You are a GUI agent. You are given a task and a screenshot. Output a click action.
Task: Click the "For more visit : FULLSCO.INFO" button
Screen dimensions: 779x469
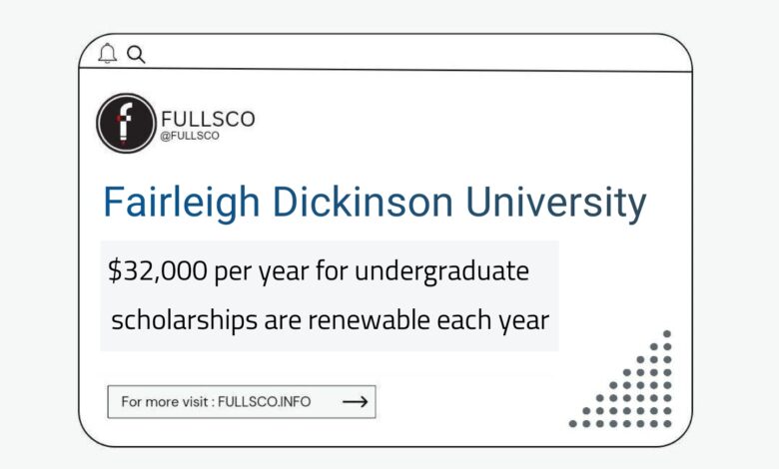[242, 401]
